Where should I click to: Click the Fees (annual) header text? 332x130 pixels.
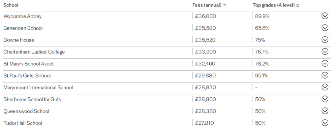click(x=207, y=6)
